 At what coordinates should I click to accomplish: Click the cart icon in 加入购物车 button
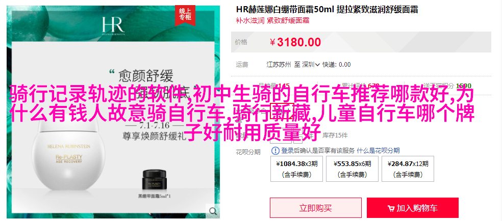[391, 209]
